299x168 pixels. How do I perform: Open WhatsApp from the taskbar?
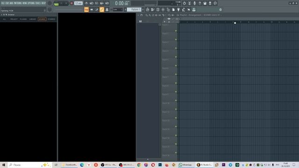(185, 165)
